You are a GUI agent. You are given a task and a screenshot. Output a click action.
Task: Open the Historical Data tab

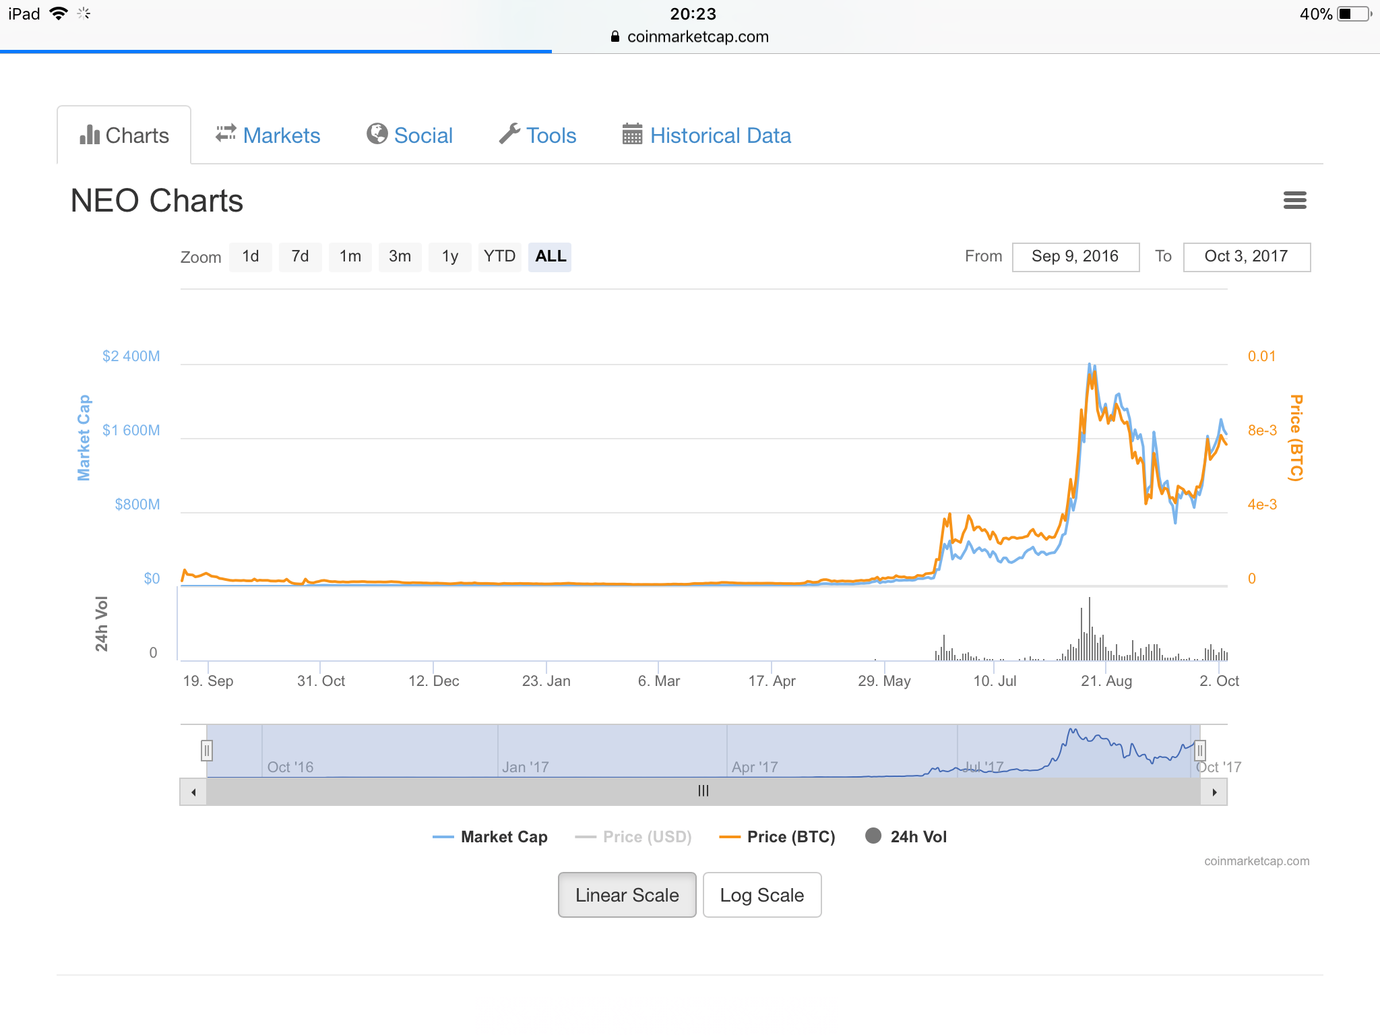707,135
